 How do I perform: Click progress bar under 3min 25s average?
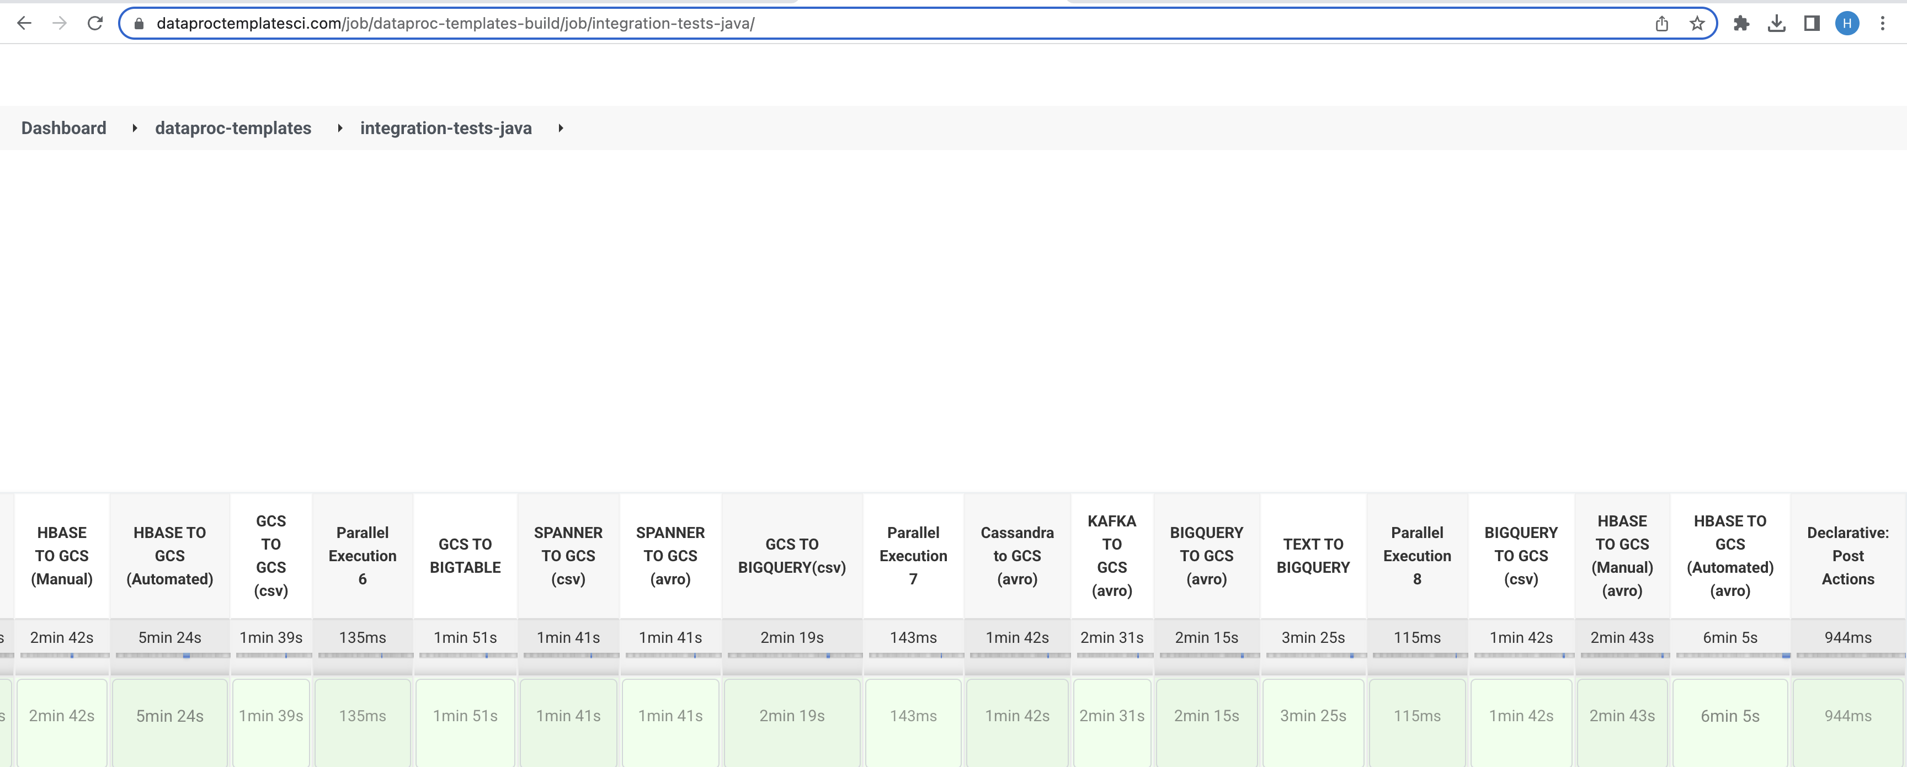click(x=1315, y=655)
